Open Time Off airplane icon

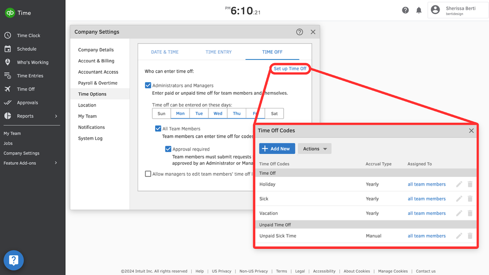(8, 89)
